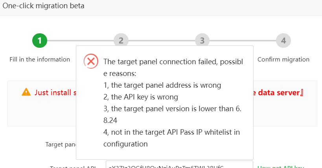Click the orange warning triangle icon
Screen dimensions: 322x168
[26, 92]
